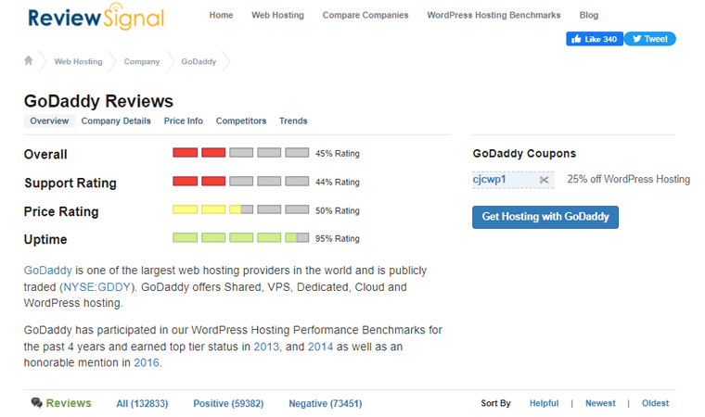The image size is (705, 417).
Task: Click the Price Rating label
Action: [x=61, y=211]
